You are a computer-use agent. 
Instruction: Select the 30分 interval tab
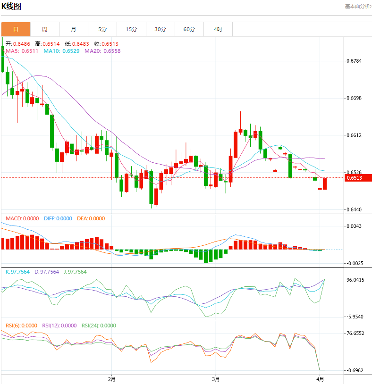coord(161,29)
